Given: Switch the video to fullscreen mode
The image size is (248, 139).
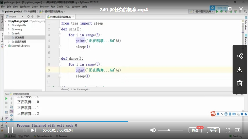Looking at the screenshot, I should tap(228, 130).
